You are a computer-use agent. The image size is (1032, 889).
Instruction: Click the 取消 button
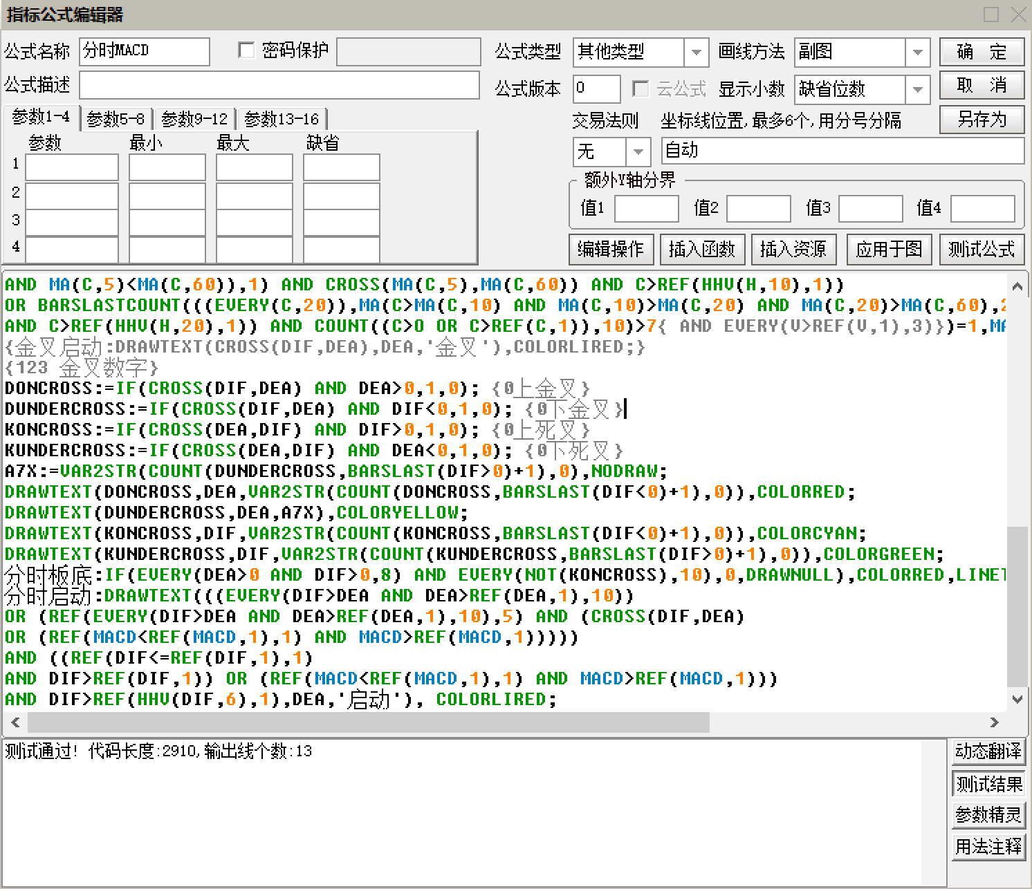(x=982, y=86)
